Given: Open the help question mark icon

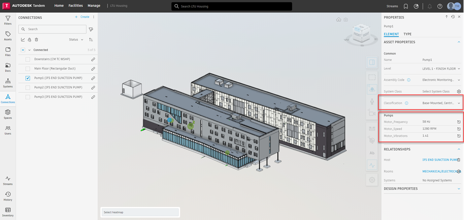Looking at the screenshot, I should (x=440, y=6).
